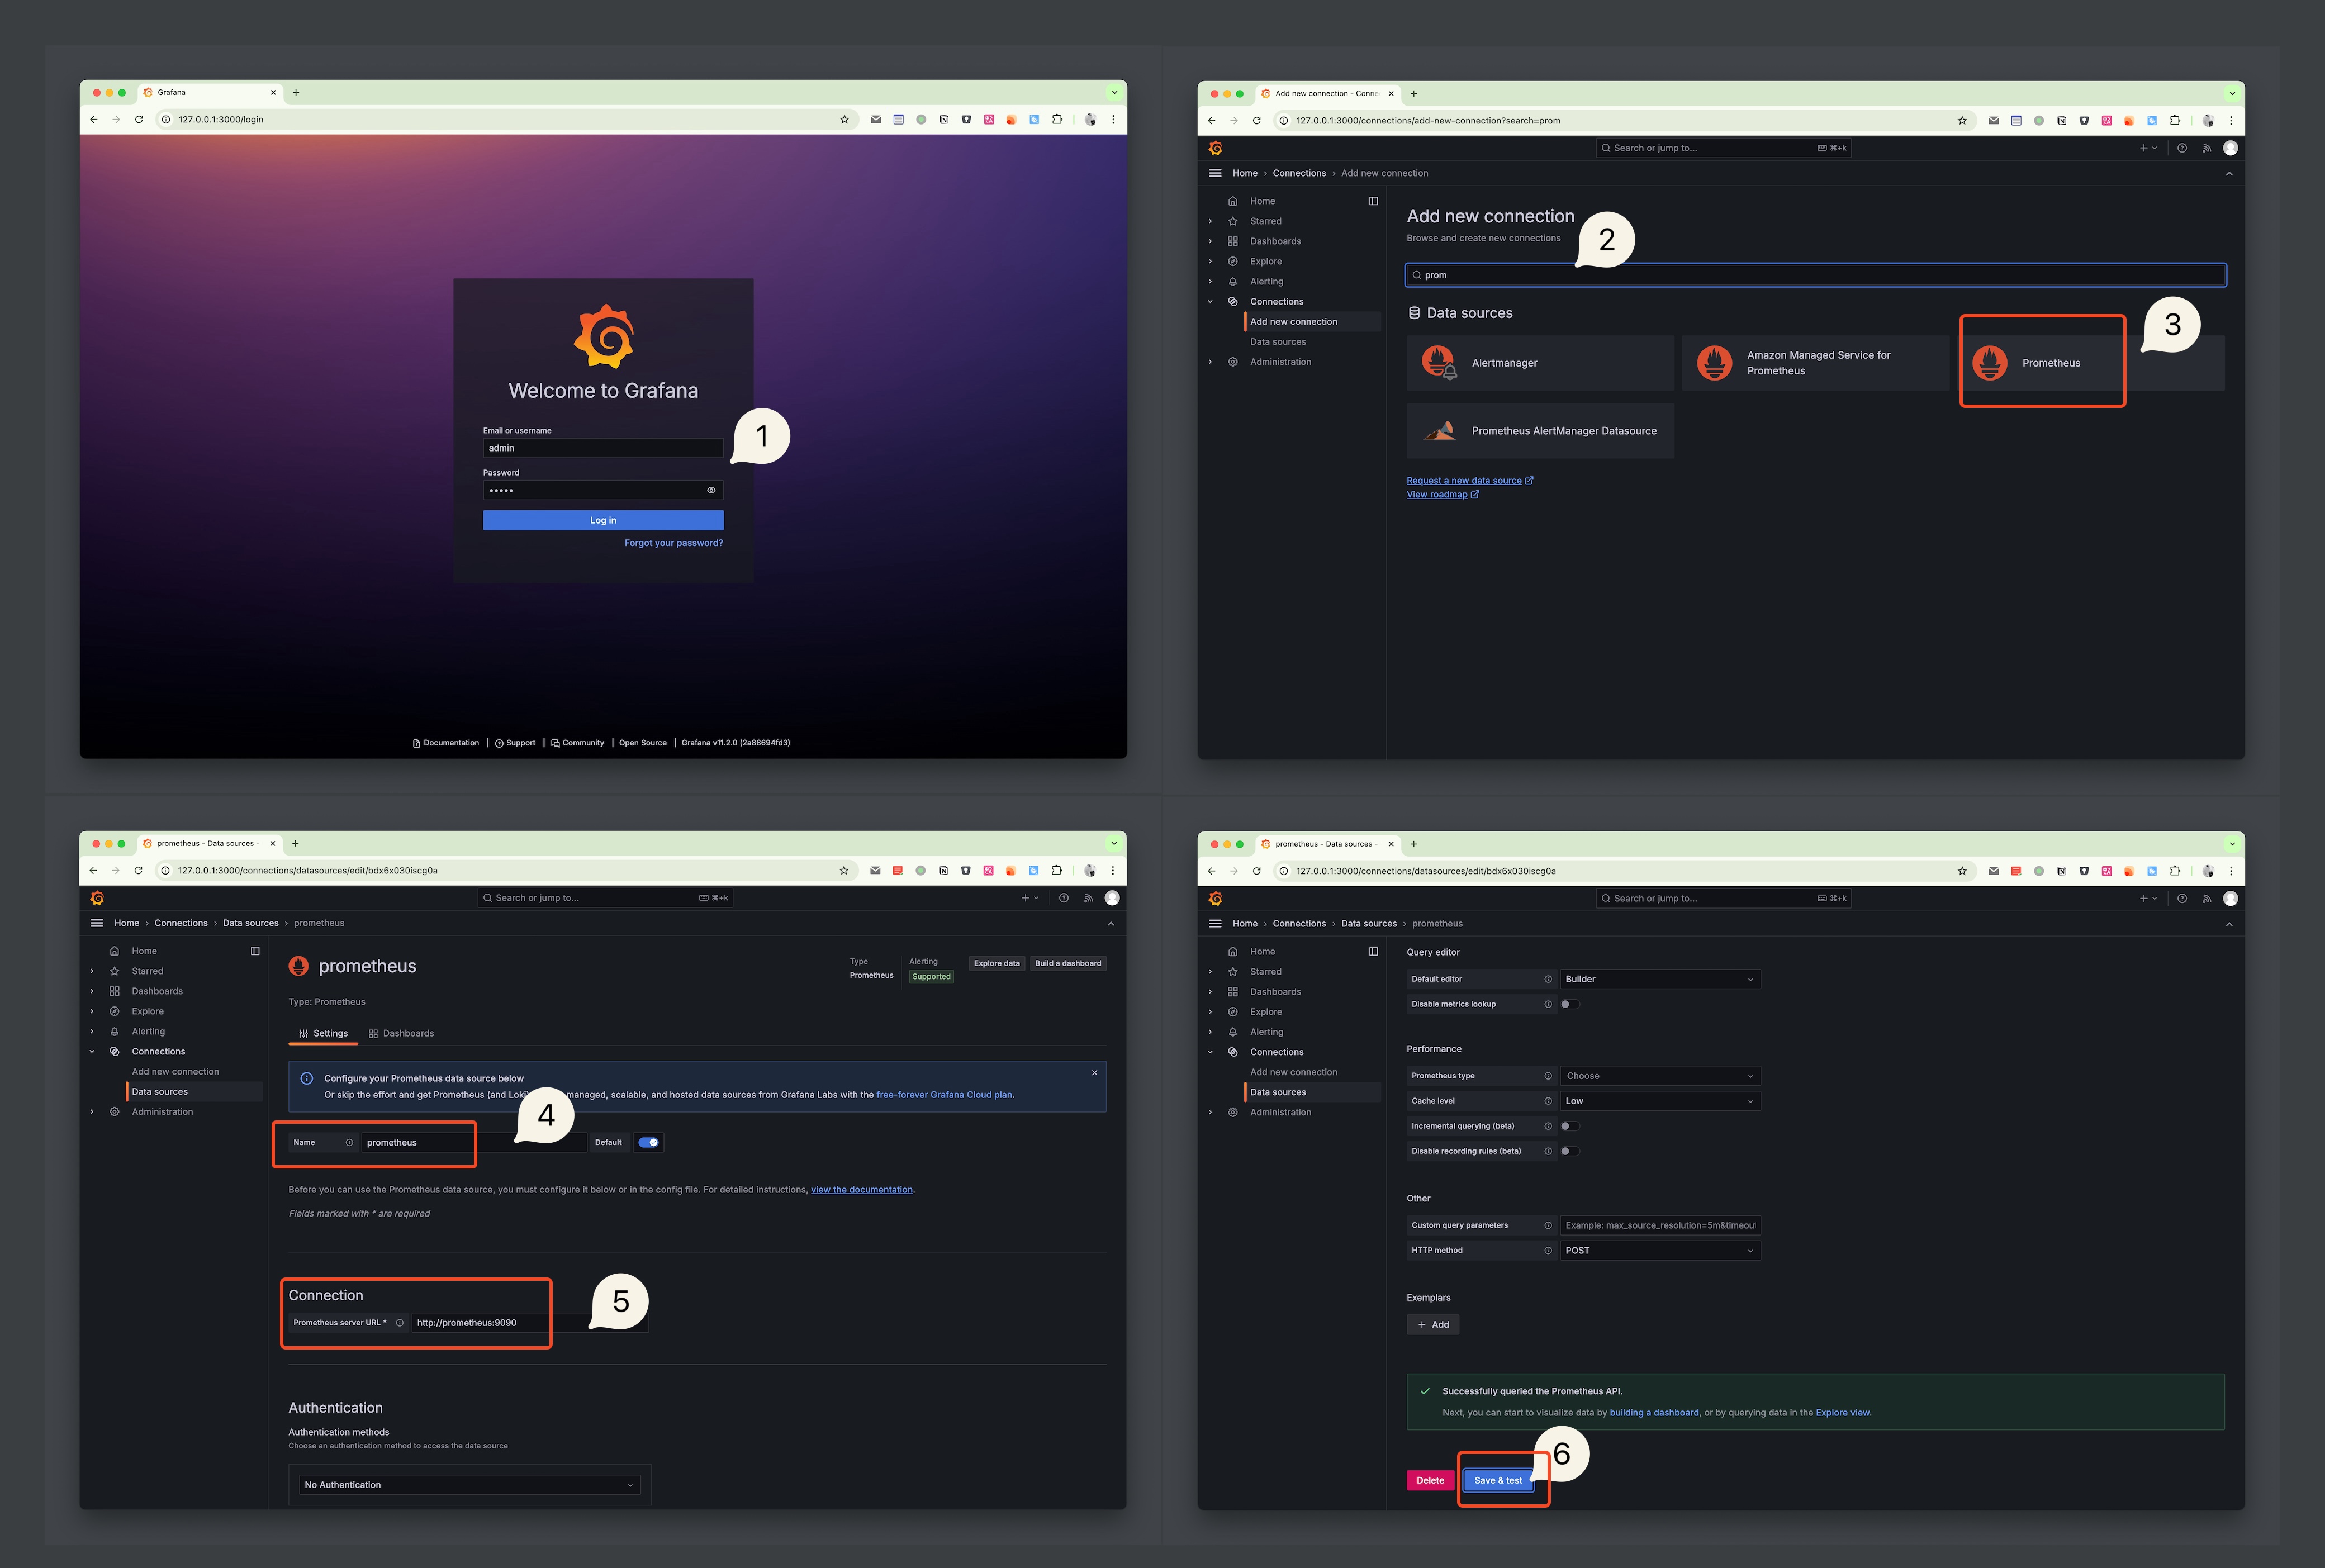Screen dimensions: 2325x1568
Task: Open Cache level Low dropdown
Action: pyautogui.click(x=1660, y=1101)
